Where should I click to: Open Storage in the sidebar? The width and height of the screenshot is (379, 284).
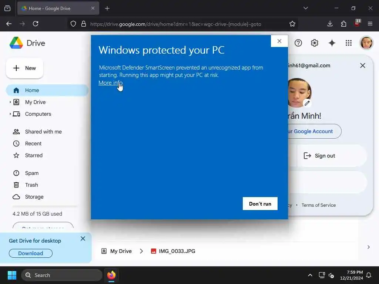pyautogui.click(x=34, y=197)
